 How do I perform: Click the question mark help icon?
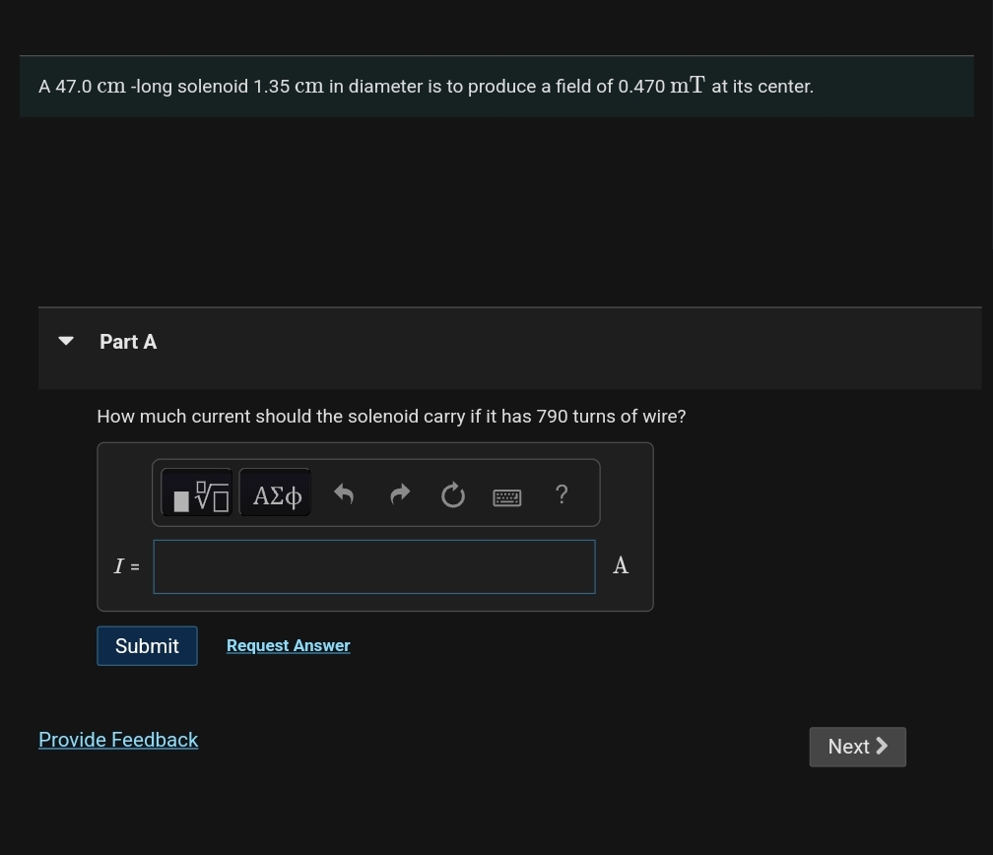point(562,494)
